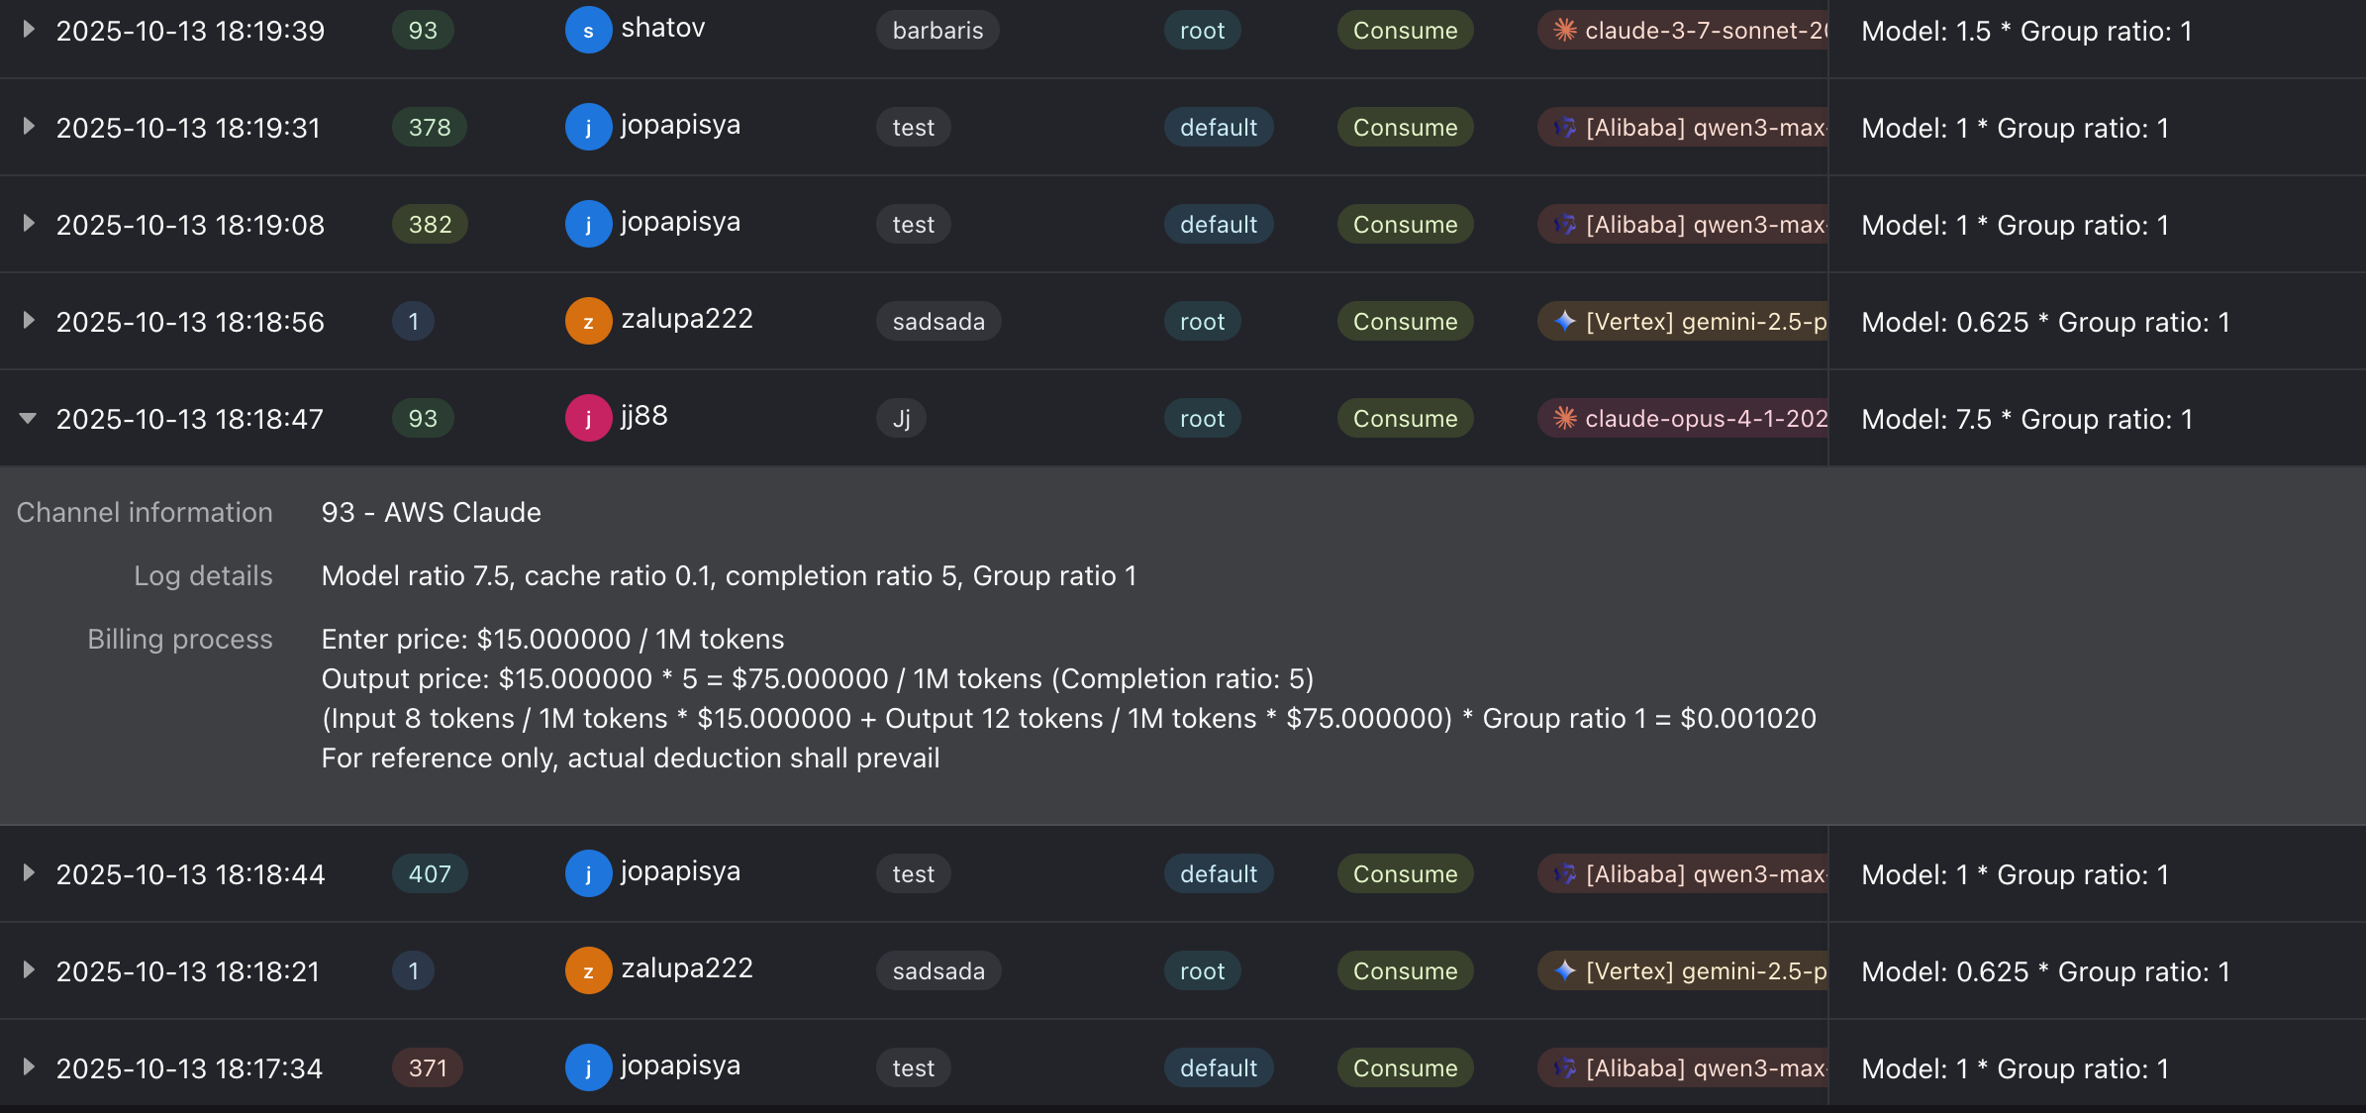This screenshot has width=2366, height=1113.
Task: Click the Qwen icon in 18:19:31 row
Action: (x=1564, y=128)
